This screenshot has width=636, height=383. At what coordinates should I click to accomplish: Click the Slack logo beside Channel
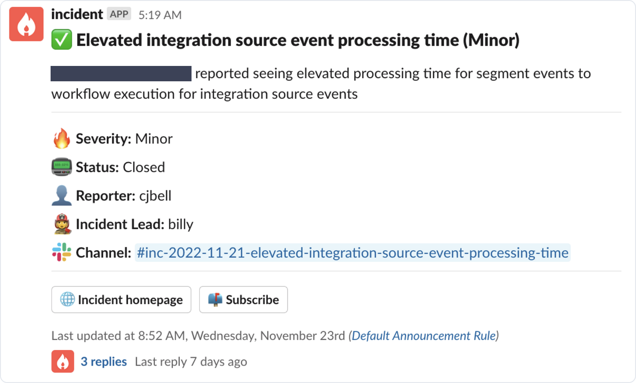tap(62, 252)
